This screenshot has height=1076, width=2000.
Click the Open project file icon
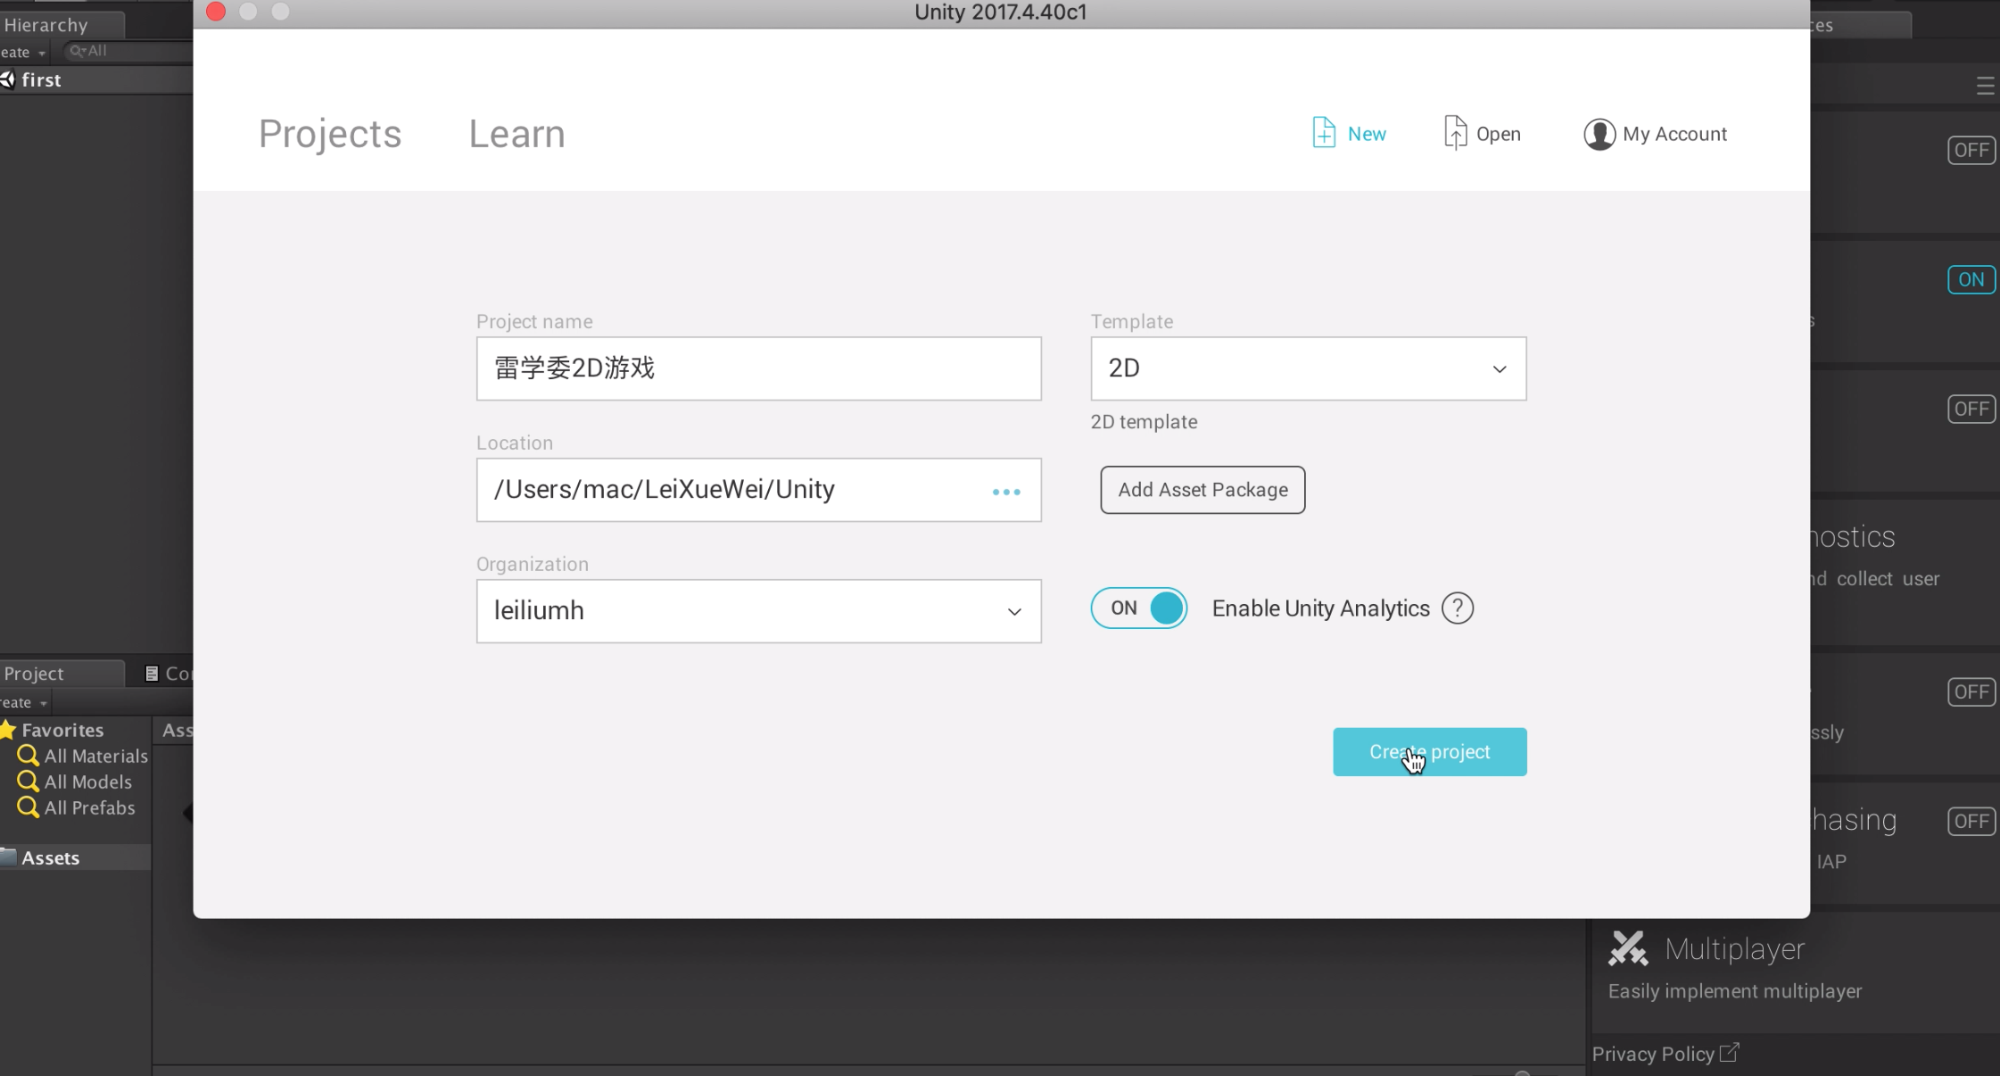click(1455, 133)
